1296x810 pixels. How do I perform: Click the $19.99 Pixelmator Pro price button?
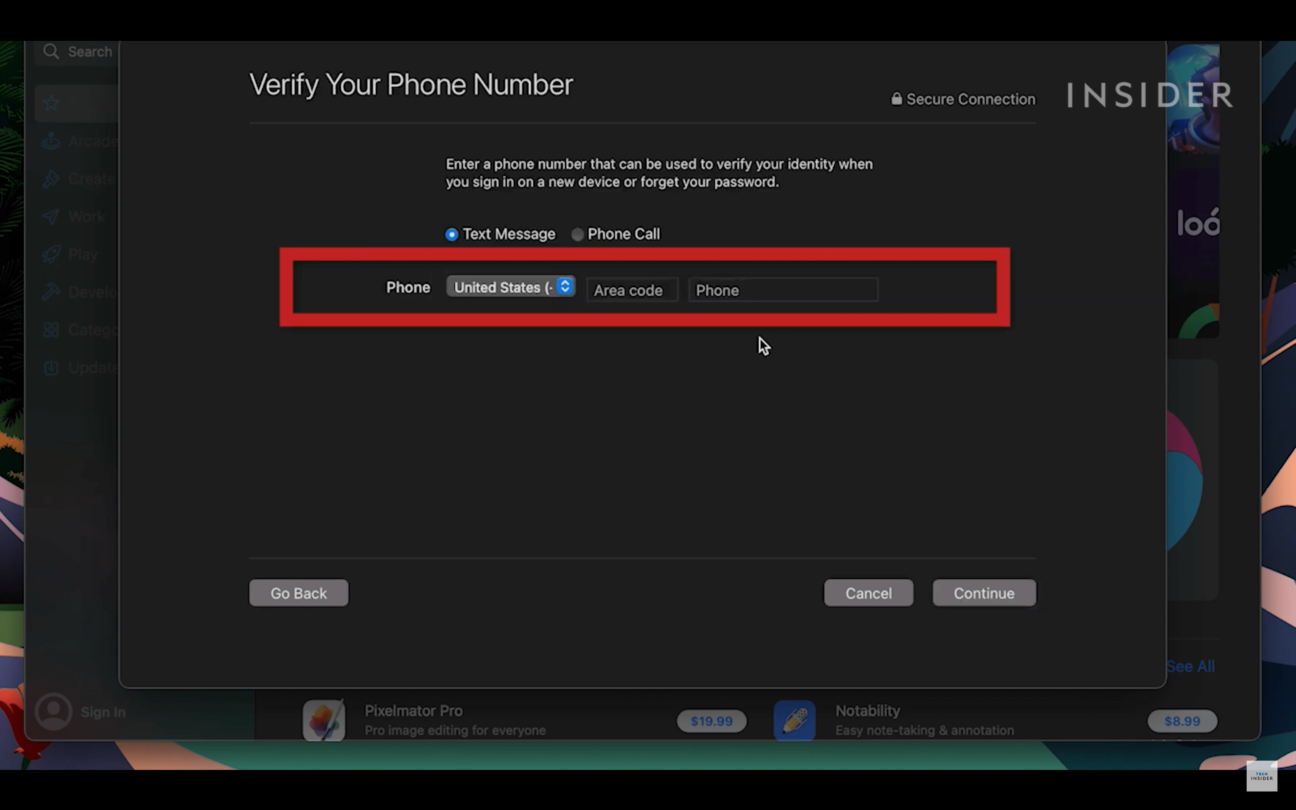pyautogui.click(x=711, y=721)
